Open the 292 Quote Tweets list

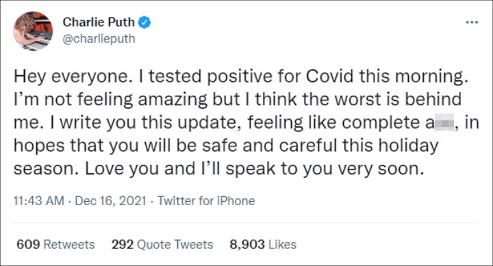pos(162,244)
